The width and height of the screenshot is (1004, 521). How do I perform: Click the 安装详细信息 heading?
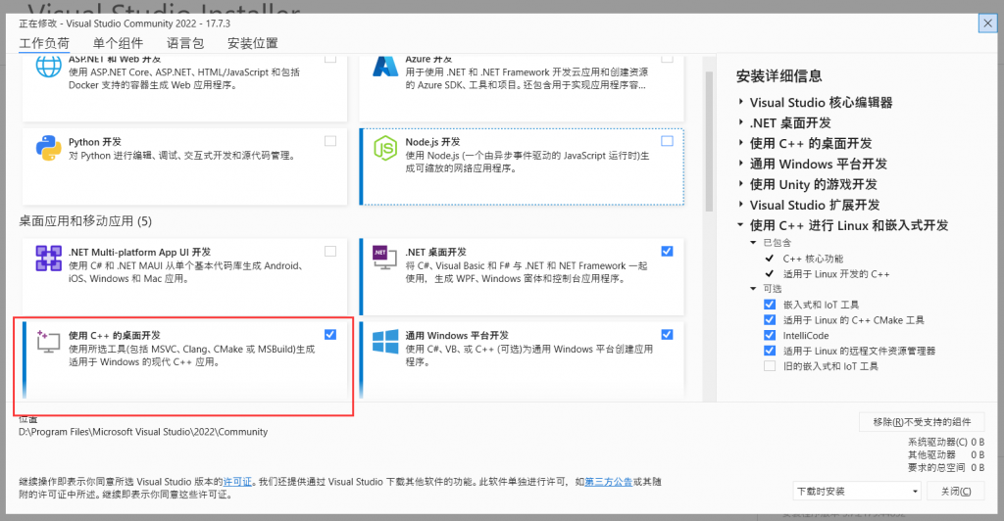pyautogui.click(x=778, y=76)
